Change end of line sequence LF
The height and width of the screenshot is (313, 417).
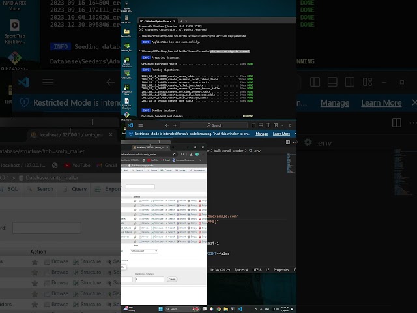[267, 270]
